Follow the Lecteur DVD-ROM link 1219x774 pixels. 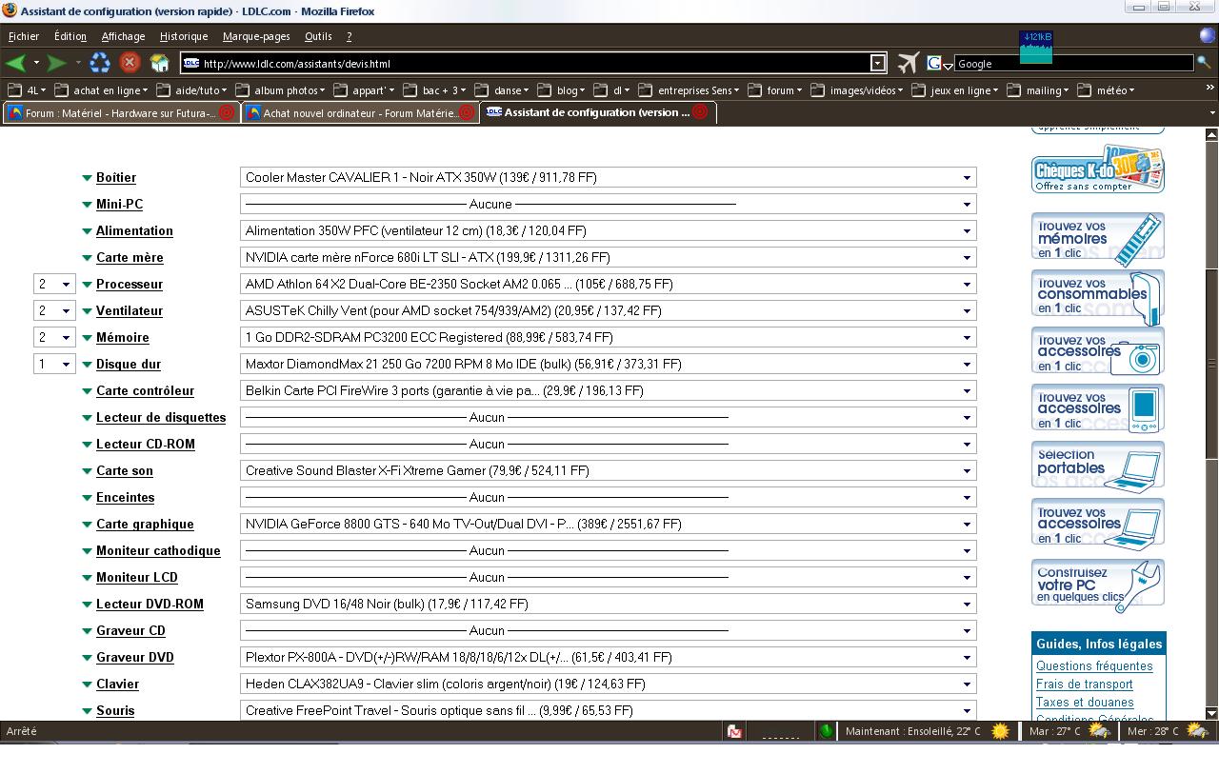(150, 604)
